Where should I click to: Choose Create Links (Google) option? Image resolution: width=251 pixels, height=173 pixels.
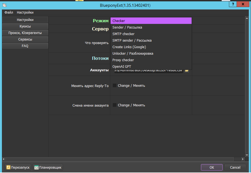(x=151, y=47)
